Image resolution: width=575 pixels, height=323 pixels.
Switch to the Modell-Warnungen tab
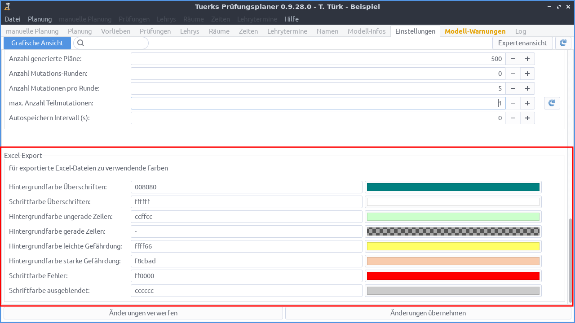click(x=475, y=31)
